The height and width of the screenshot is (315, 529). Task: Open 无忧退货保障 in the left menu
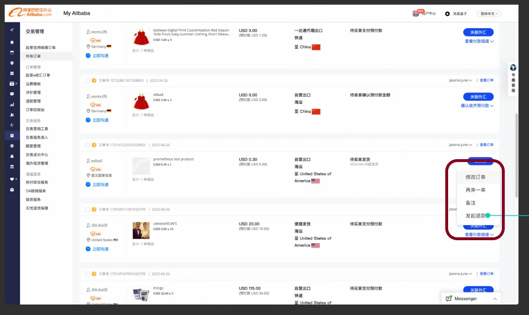[37, 208]
